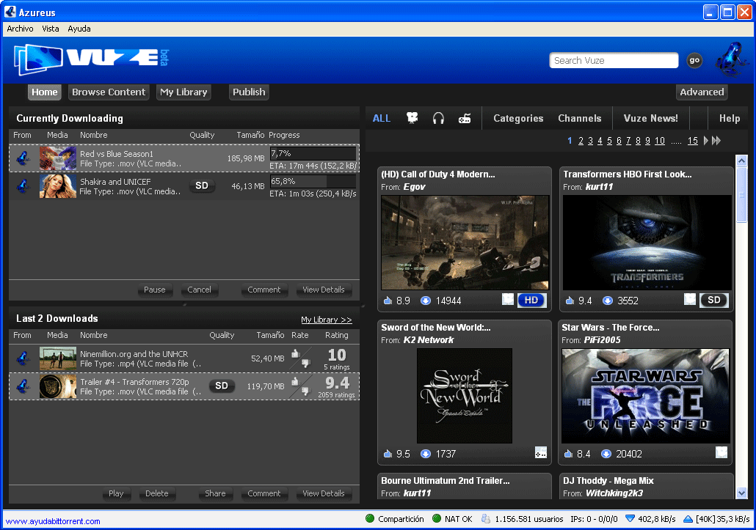Click the HD badge on Call of Duty card
This screenshot has height=530, width=756.
click(x=531, y=301)
